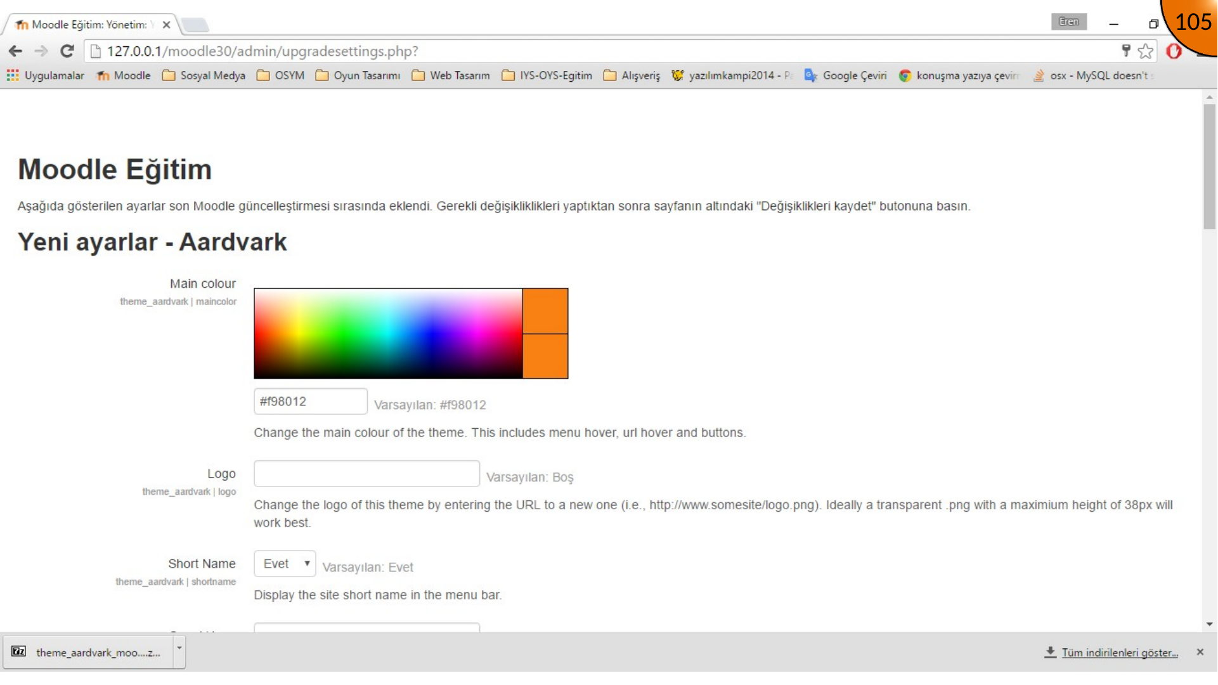1218x685 pixels.
Task: Click the scrollbar down arrow
Action: [x=1210, y=625]
